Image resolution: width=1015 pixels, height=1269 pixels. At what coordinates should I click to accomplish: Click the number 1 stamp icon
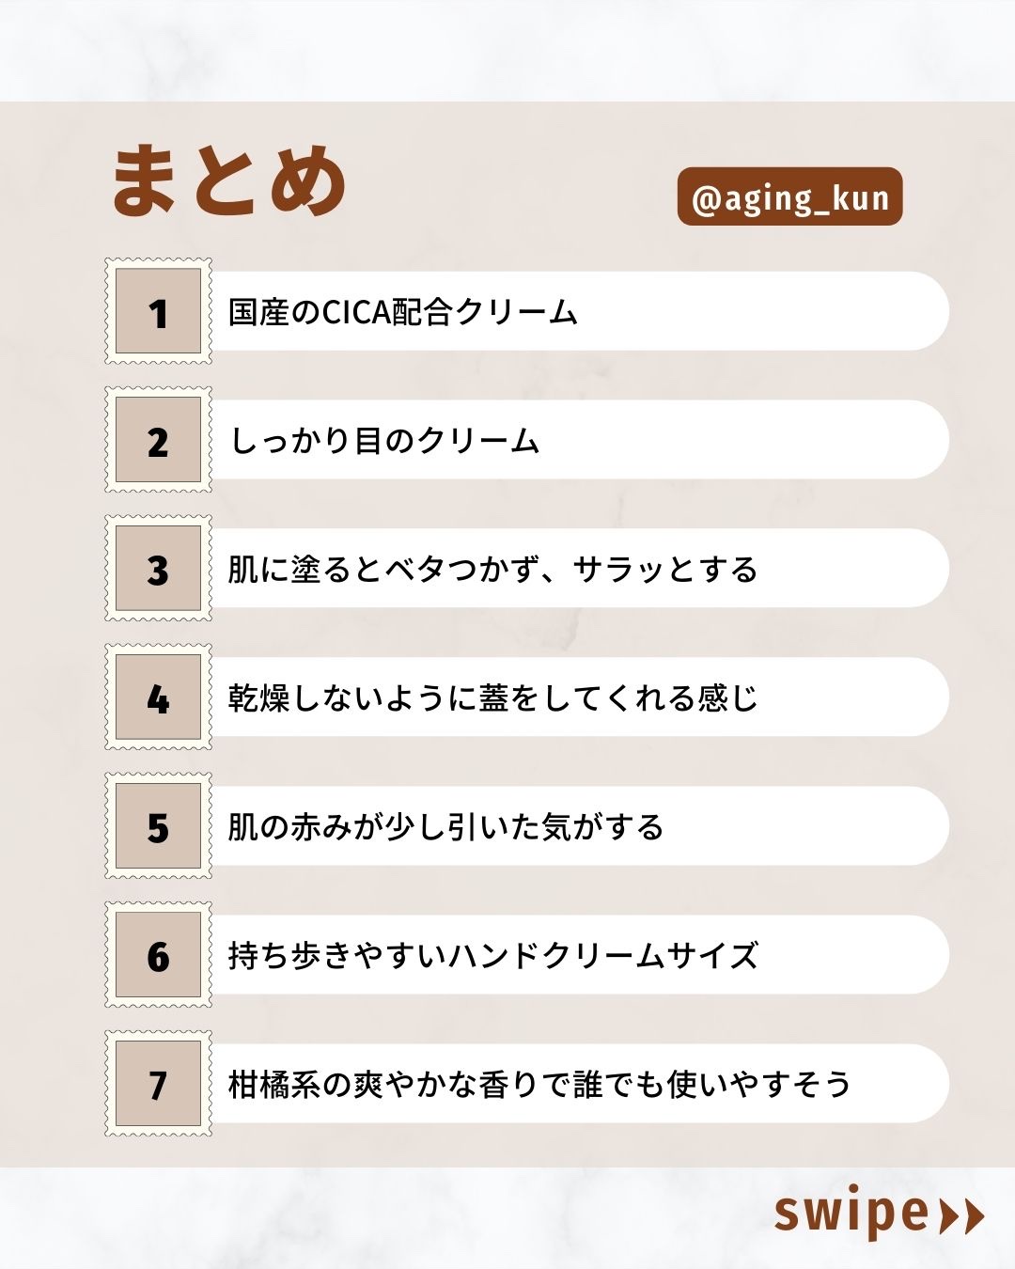pyautogui.click(x=158, y=311)
